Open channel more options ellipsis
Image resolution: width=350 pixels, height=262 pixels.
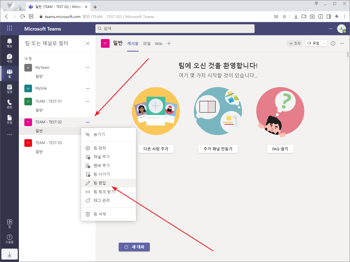pos(342,43)
